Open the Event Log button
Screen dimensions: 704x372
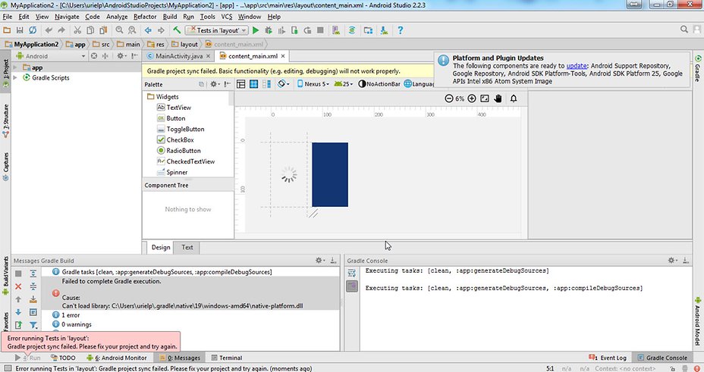[x=608, y=358]
